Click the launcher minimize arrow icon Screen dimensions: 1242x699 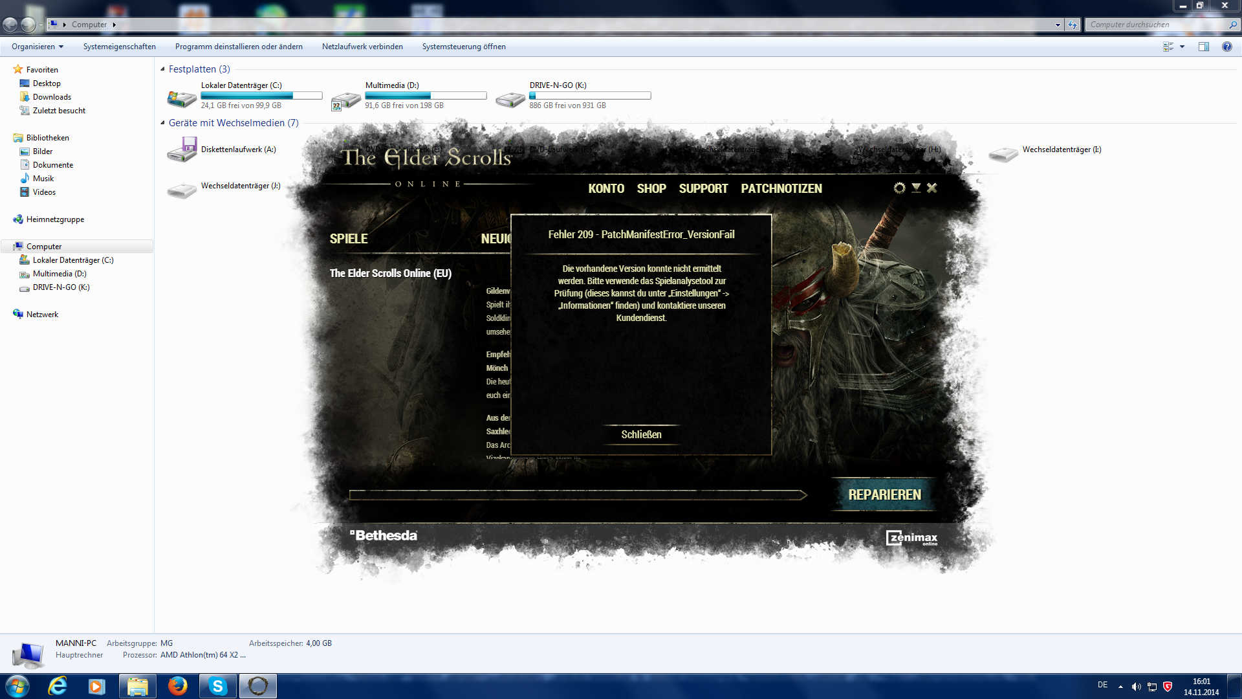pyautogui.click(x=916, y=188)
